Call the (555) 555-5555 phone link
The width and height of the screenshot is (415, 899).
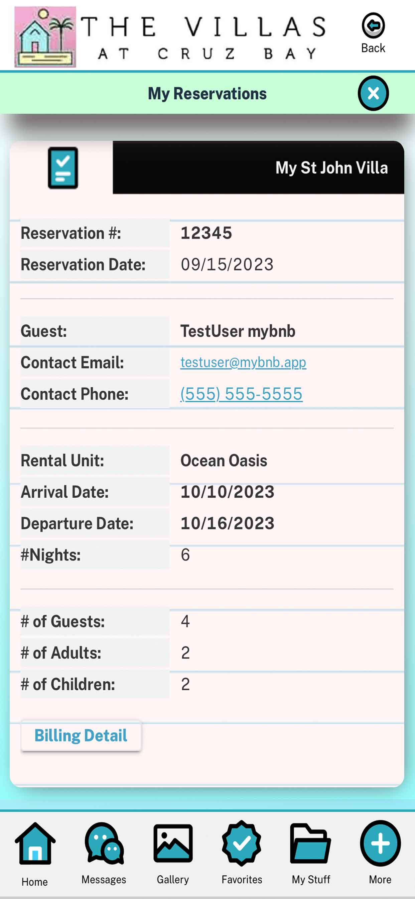pyautogui.click(x=241, y=394)
